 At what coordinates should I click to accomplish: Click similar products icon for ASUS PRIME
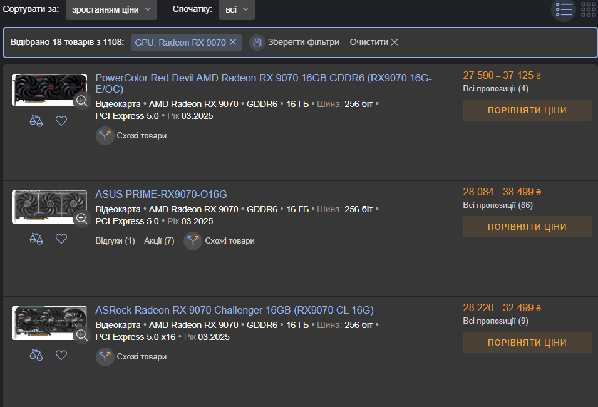coord(193,241)
